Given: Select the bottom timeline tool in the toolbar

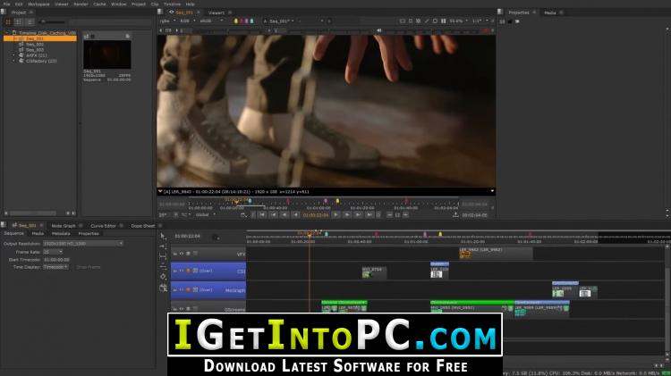Looking at the screenshot, I should (163, 288).
